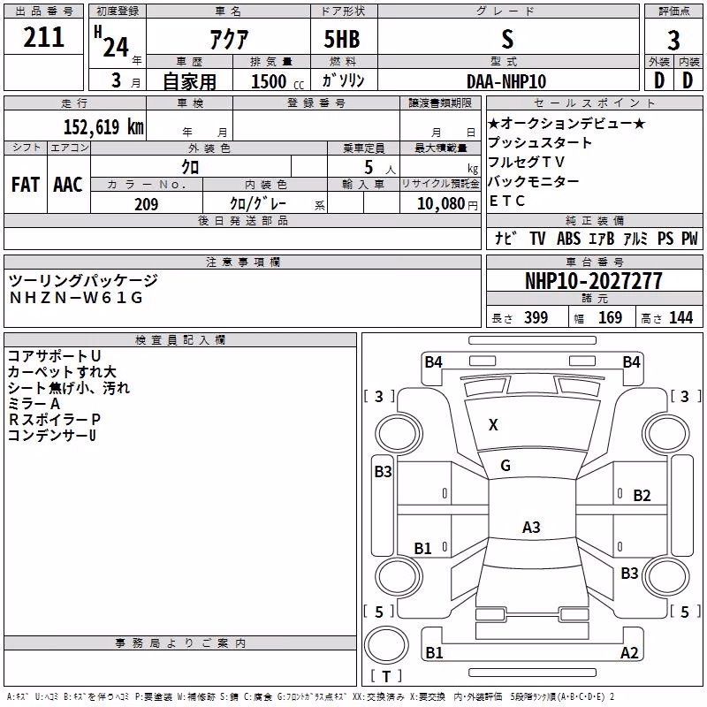Select the vehicle history "自家用"

tap(189, 81)
